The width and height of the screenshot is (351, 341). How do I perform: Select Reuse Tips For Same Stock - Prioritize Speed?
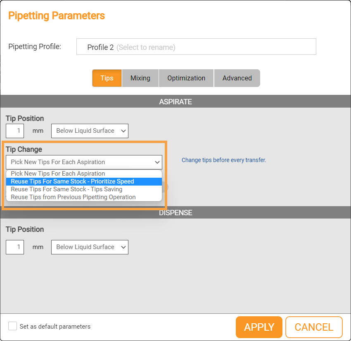click(72, 181)
